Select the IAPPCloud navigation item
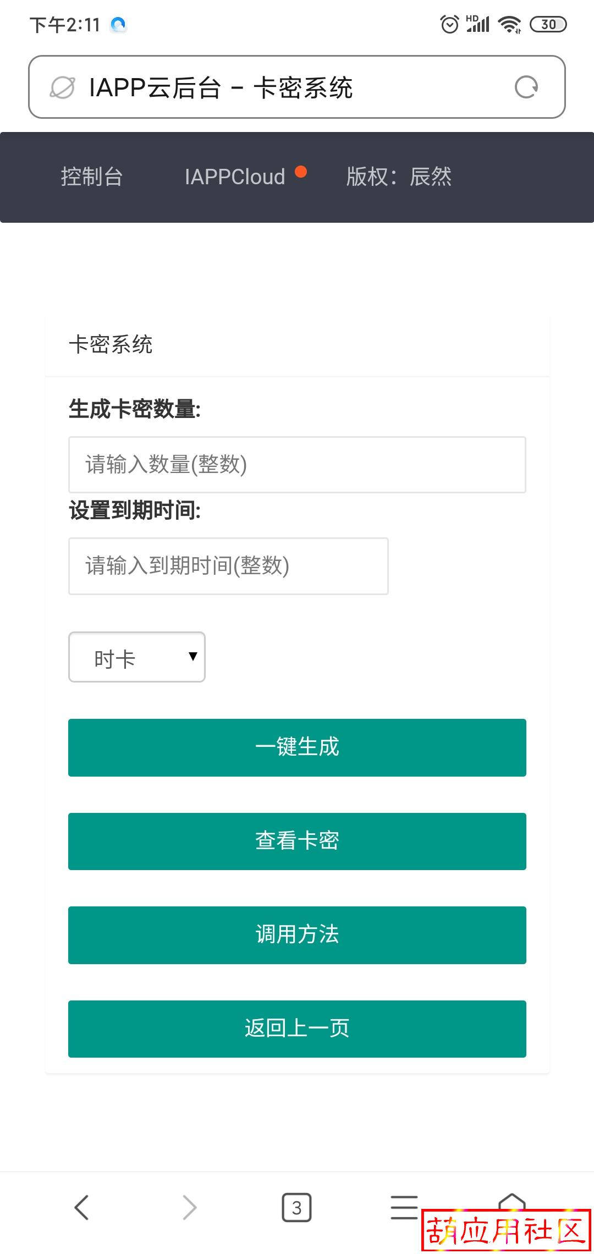The width and height of the screenshot is (594, 1254). tap(235, 177)
